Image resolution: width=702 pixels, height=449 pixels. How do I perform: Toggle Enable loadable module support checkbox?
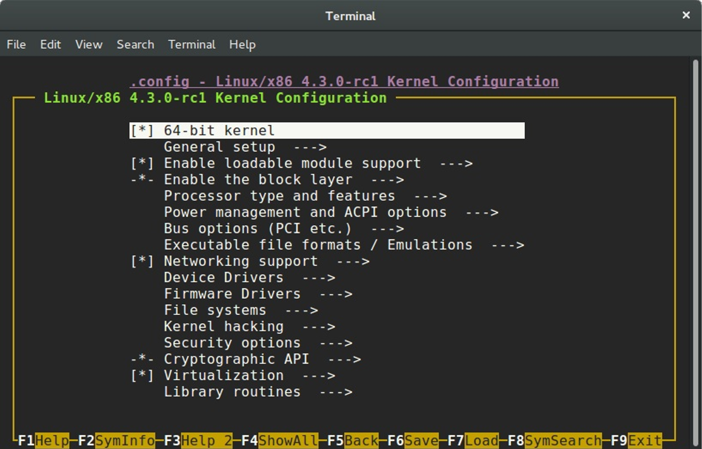[142, 163]
